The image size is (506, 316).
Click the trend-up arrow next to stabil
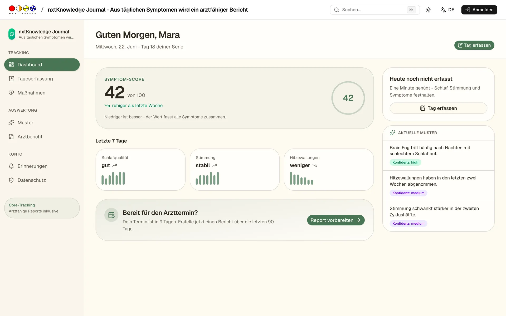pos(214,165)
